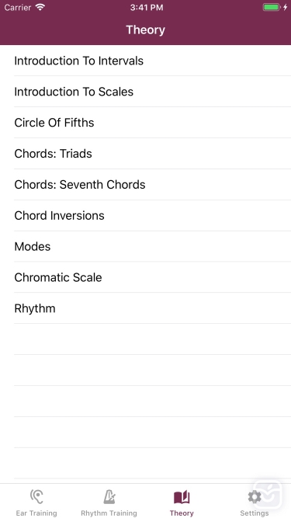
Task: Click the watermark logo in corner
Action: pyautogui.click(x=268, y=496)
